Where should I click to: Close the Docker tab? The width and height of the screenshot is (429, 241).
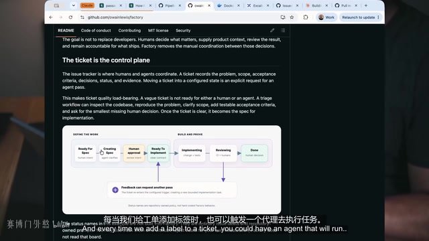coord(239,5)
